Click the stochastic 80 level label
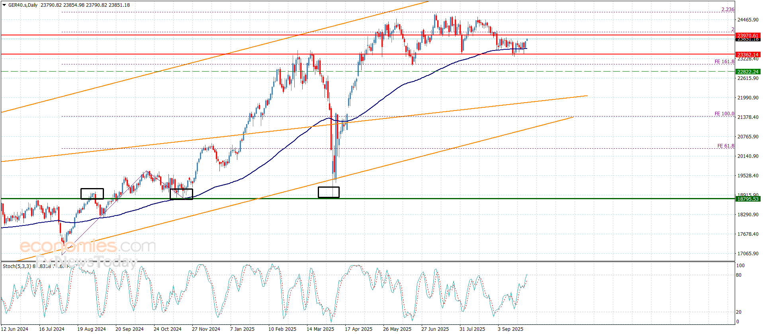Viewport: 763px width, 334px height. (739, 275)
